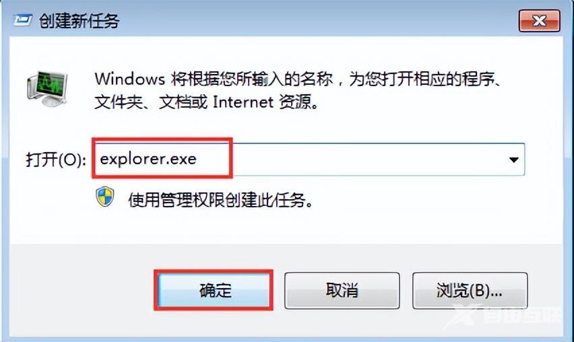This screenshot has height=342, width=574.
Task: Click the word 为您打开相应的程序 in description
Action: 422,79
